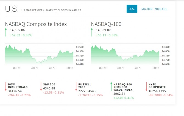Click the S&P 500 red down arrow

(41, 86)
